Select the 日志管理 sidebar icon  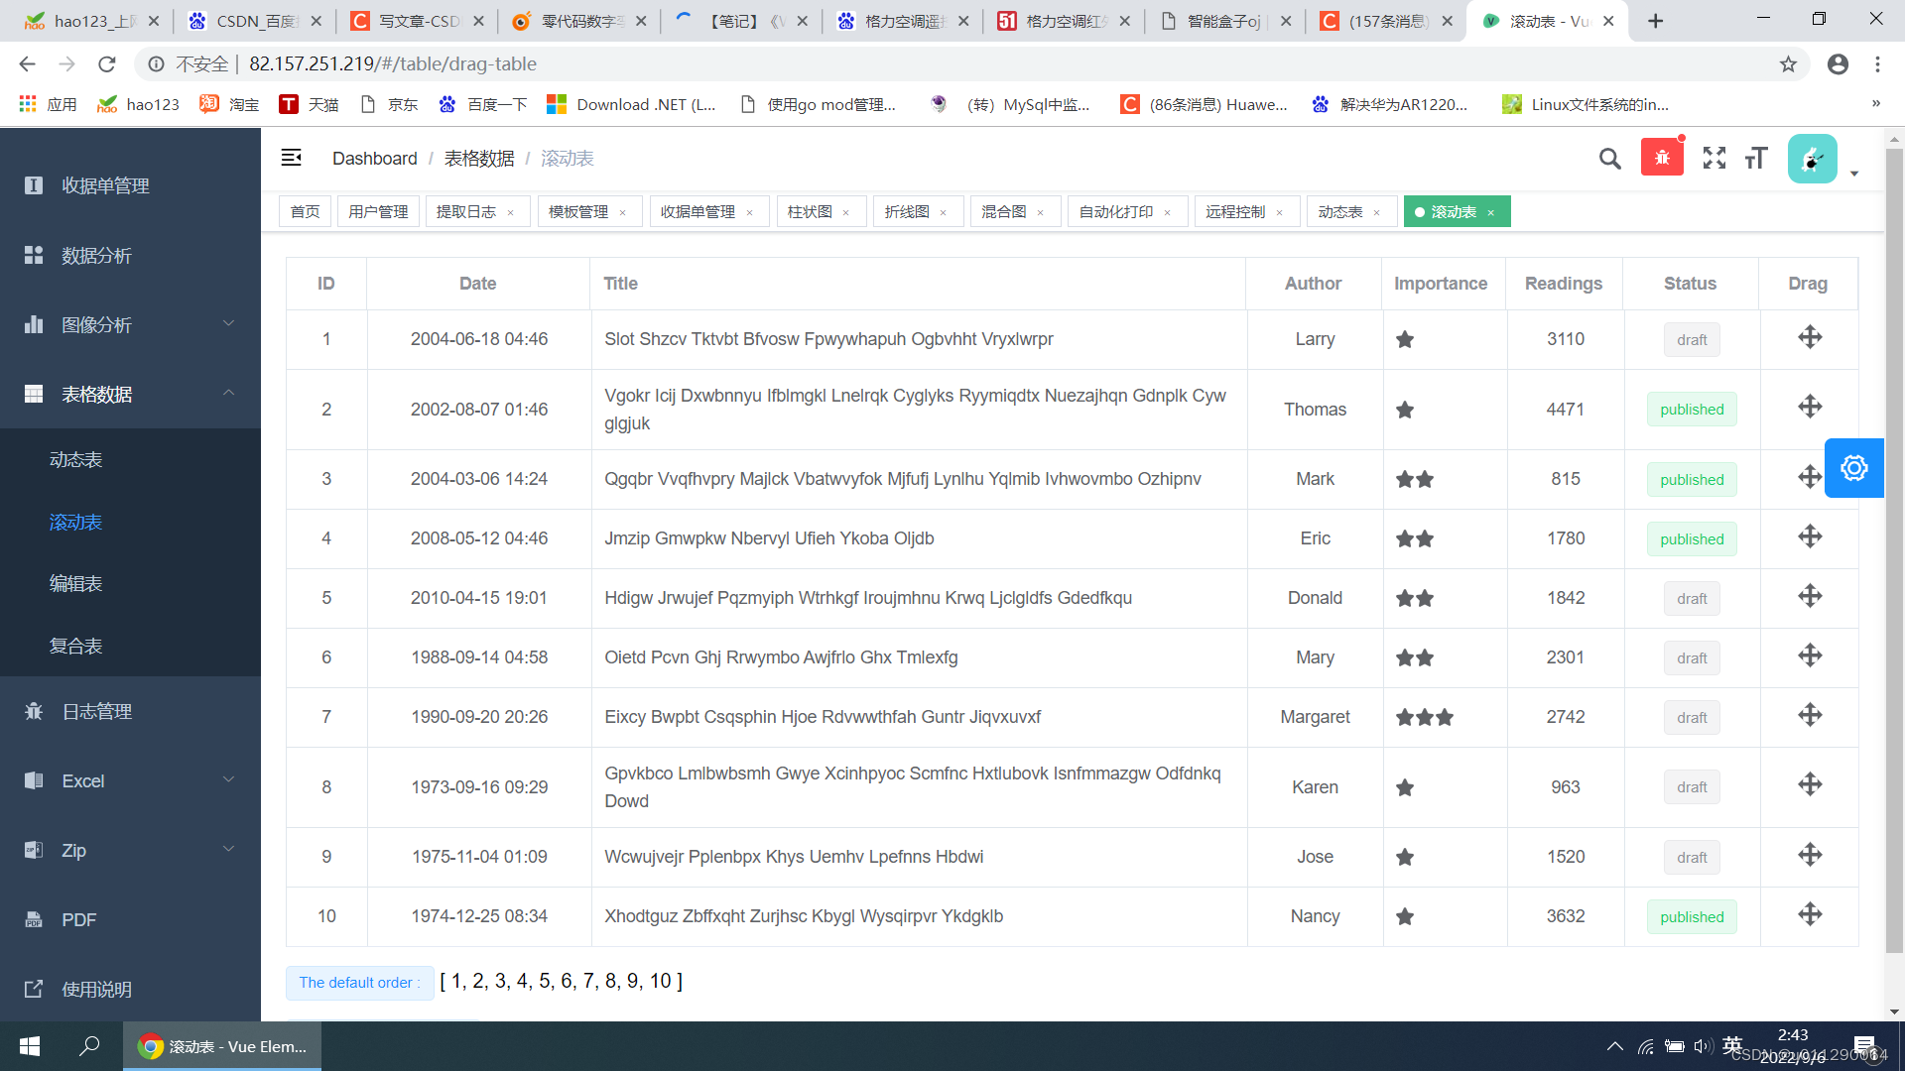coord(33,711)
